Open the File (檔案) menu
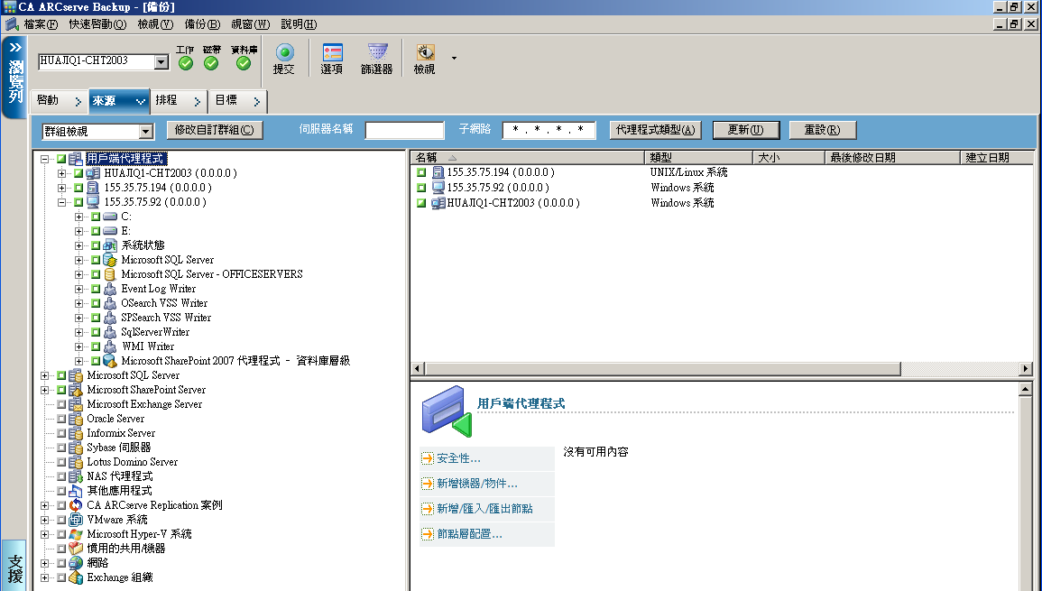This screenshot has height=591, width=1042. [x=41, y=24]
